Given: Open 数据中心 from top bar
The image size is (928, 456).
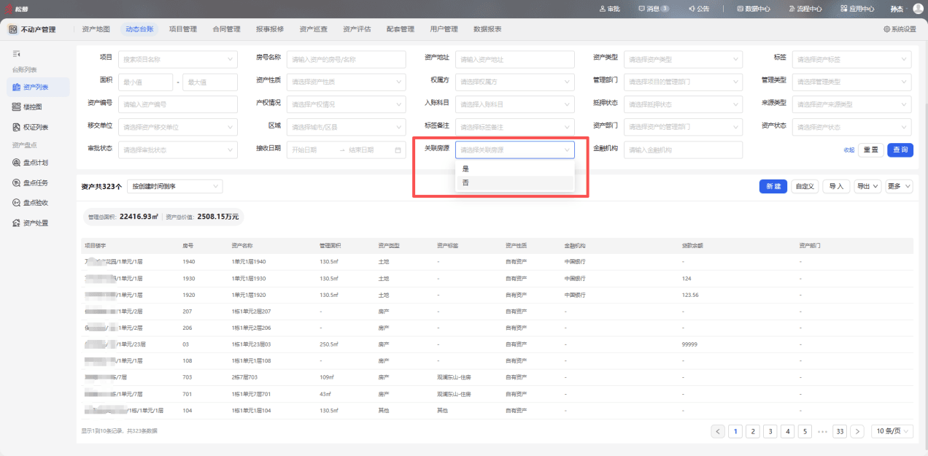Looking at the screenshot, I should [x=754, y=9].
